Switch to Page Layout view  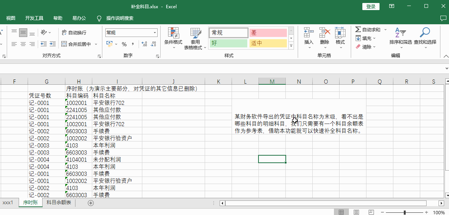(356, 212)
